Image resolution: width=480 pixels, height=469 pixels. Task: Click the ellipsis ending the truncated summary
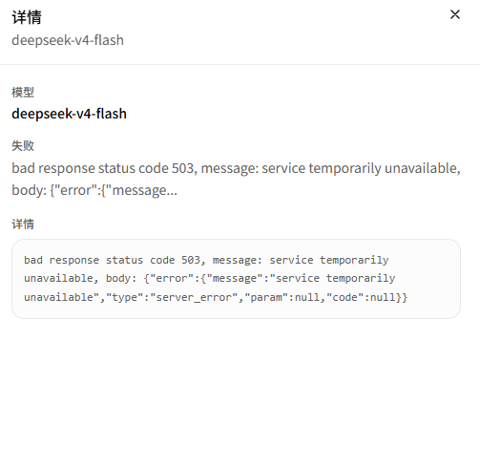172,193
